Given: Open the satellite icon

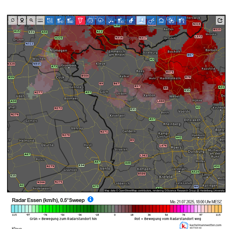Looking at the screenshot, I should click(171, 20).
